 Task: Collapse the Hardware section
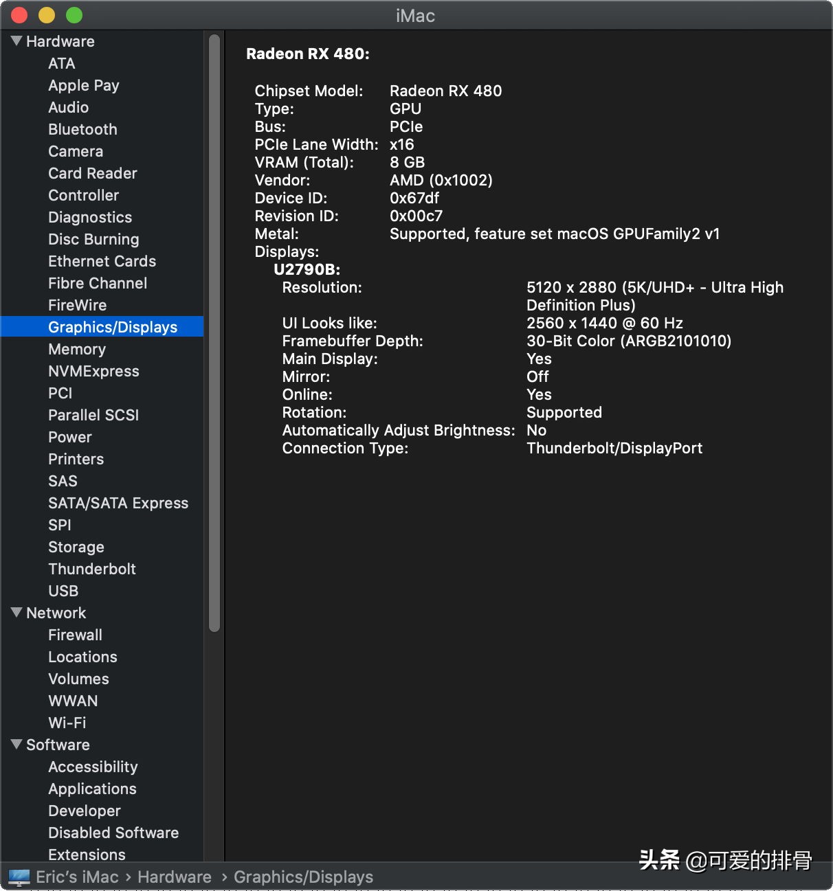pos(16,41)
